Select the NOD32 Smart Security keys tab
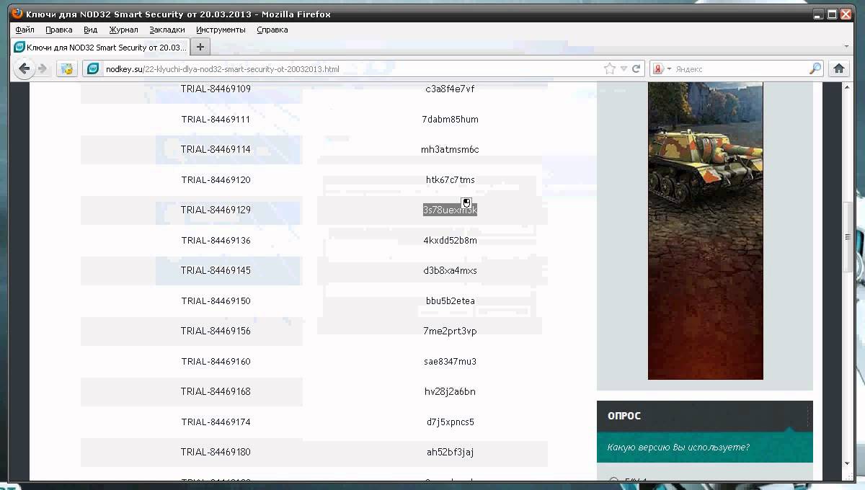Viewport: 865px width, 490px height. [100, 47]
